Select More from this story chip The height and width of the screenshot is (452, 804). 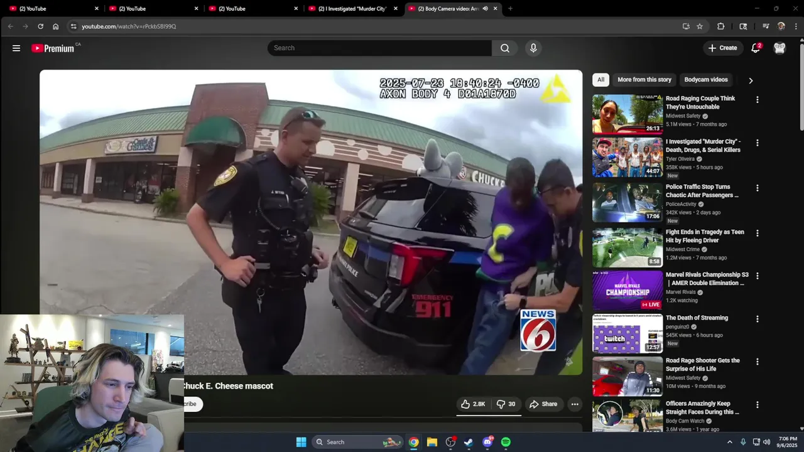coord(644,80)
